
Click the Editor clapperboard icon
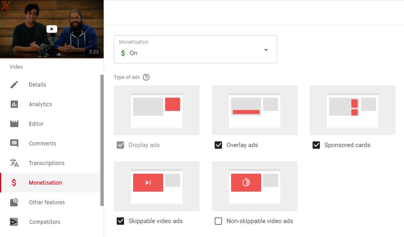[14, 124]
